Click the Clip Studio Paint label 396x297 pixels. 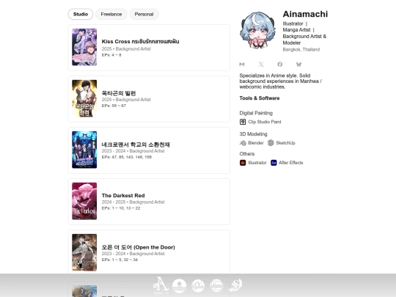click(x=265, y=122)
